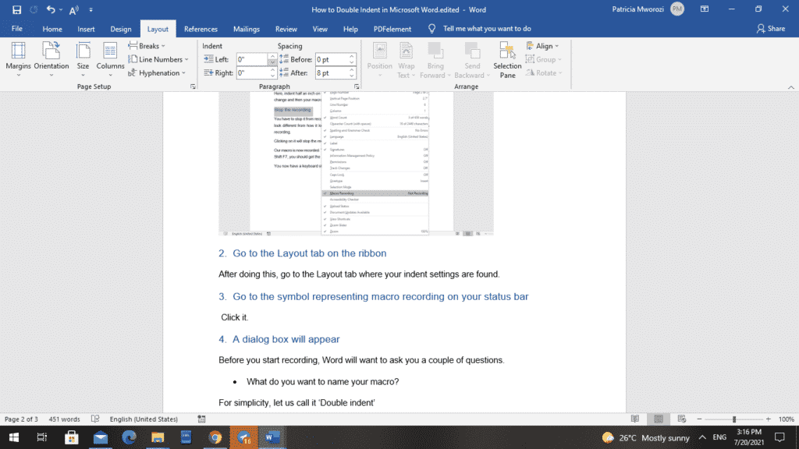This screenshot has height=449, width=799.
Task: Click the zoom slider handle
Action: tap(734, 419)
